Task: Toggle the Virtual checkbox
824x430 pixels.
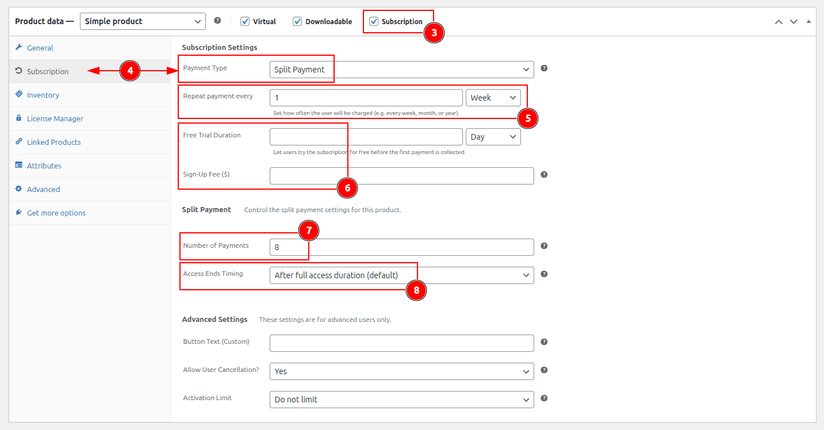Action: [x=245, y=21]
